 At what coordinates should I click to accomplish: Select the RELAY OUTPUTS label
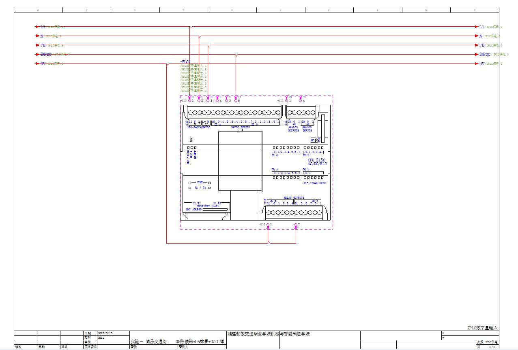(294, 198)
